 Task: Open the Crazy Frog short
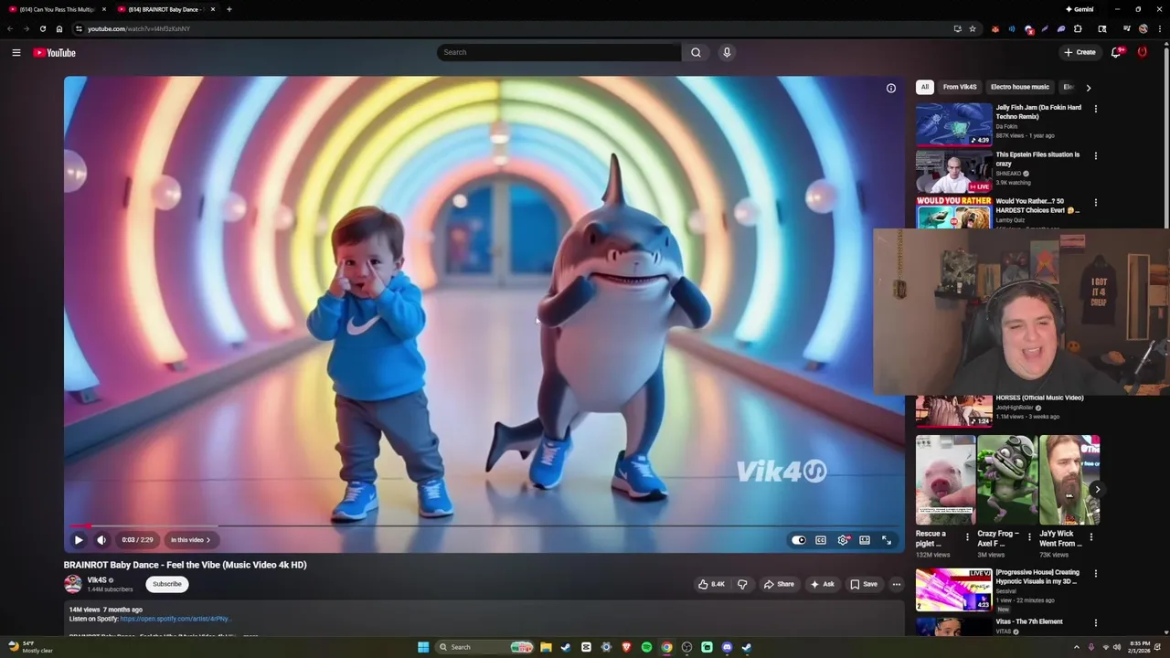pos(1007,480)
